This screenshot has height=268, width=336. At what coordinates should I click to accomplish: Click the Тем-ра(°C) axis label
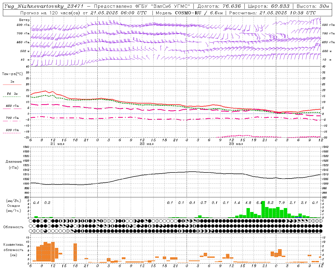coord(12,74)
